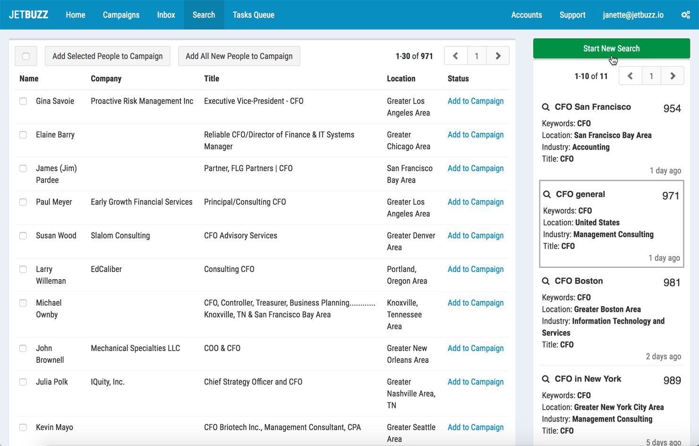Click the search icon beside CFO Boston

[x=546, y=281]
